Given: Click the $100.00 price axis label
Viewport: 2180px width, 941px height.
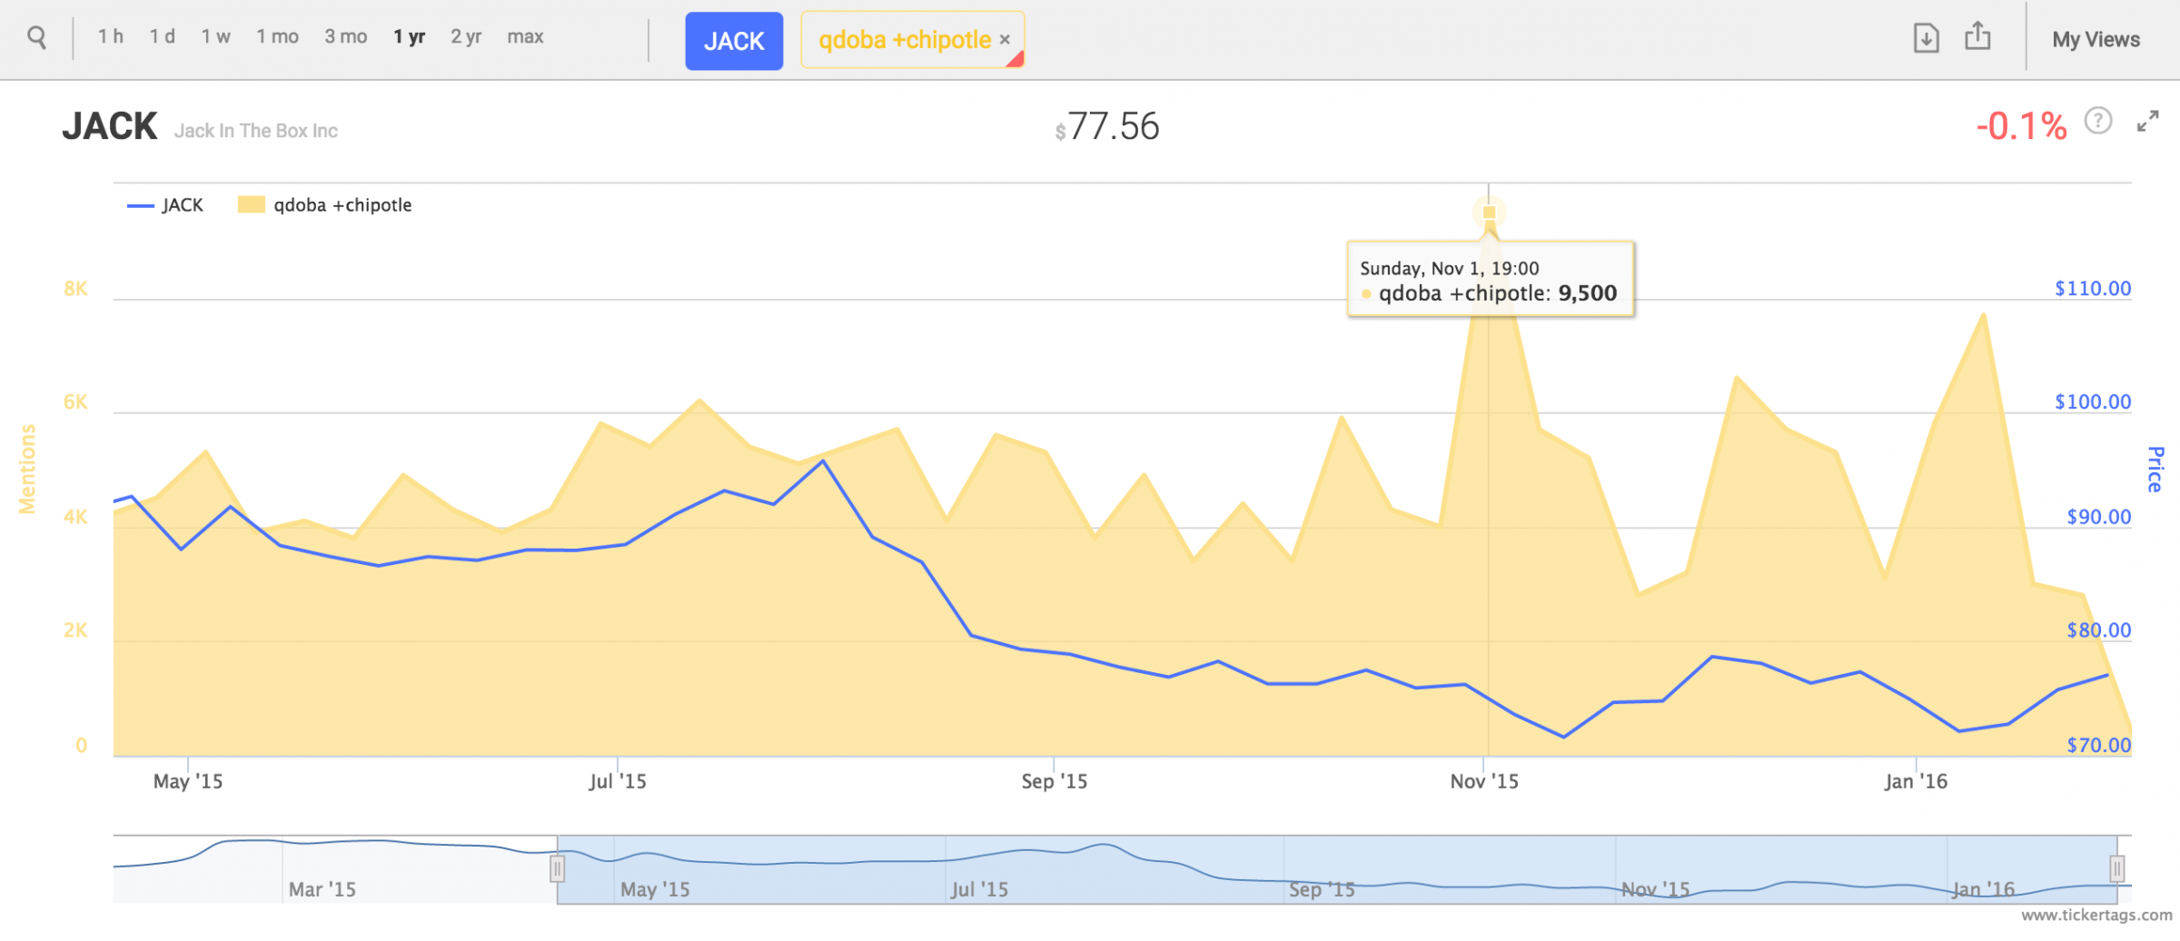Looking at the screenshot, I should pos(2093,401).
